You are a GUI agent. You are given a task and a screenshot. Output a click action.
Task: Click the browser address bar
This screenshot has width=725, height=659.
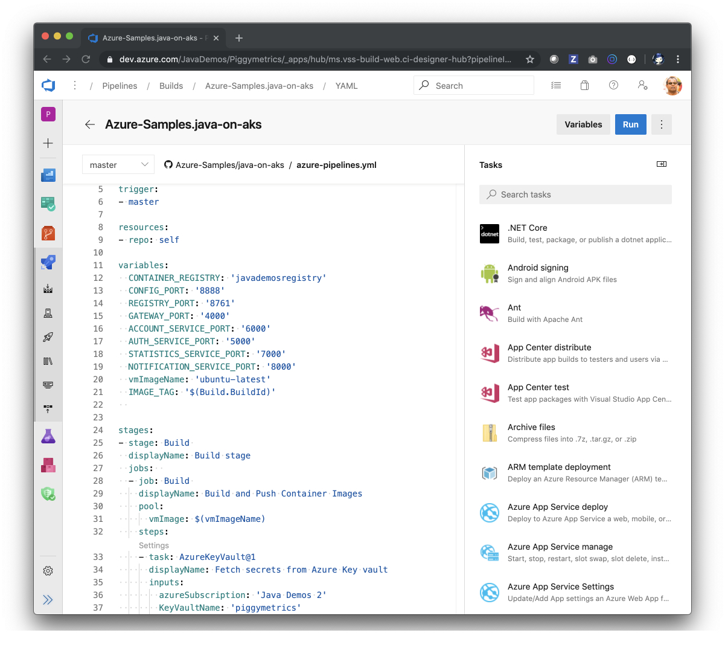pos(315,59)
